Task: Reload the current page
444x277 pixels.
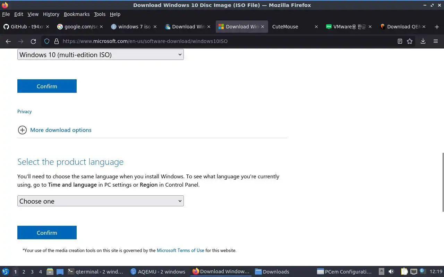Action: click(33, 41)
